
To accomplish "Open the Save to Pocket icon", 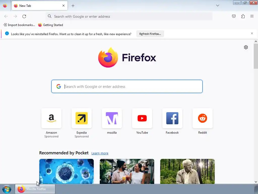I will point(234,16).
